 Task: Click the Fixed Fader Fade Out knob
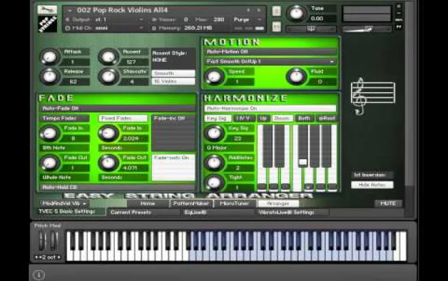point(109,163)
